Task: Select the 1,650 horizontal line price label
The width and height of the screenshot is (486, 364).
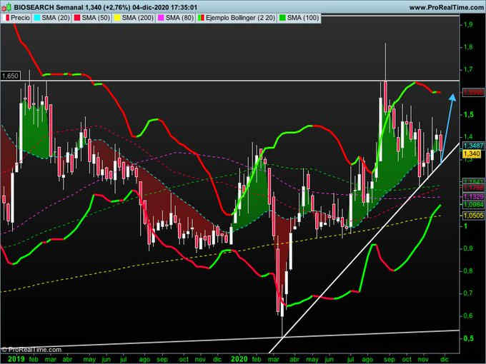Action: click(10, 76)
